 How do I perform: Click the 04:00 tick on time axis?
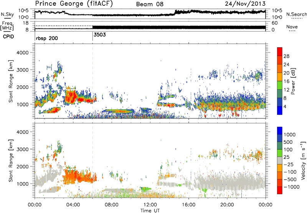73,204
